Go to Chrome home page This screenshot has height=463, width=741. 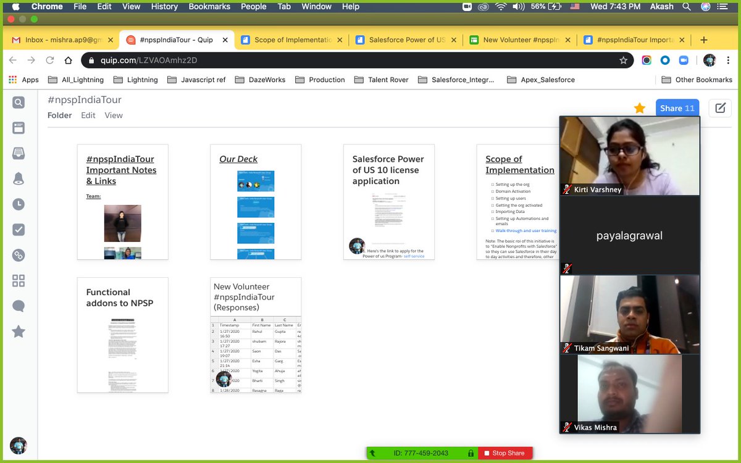coord(69,60)
